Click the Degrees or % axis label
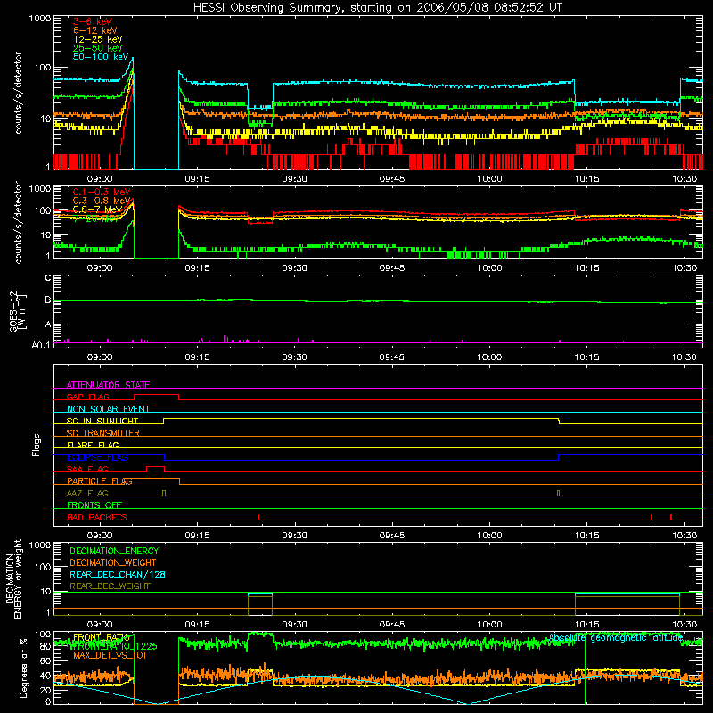713x713 pixels. coord(24,668)
